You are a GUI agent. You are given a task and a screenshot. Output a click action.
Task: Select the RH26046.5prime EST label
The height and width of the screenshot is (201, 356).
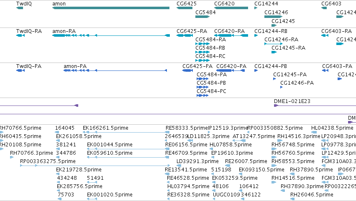[312, 195]
